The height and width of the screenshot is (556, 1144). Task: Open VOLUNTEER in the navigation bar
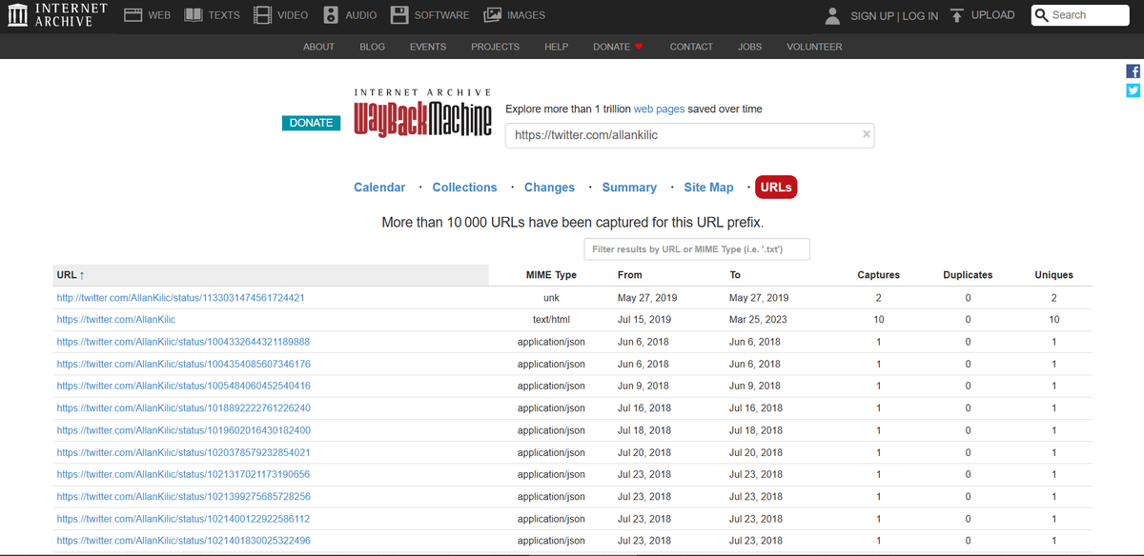pos(814,47)
